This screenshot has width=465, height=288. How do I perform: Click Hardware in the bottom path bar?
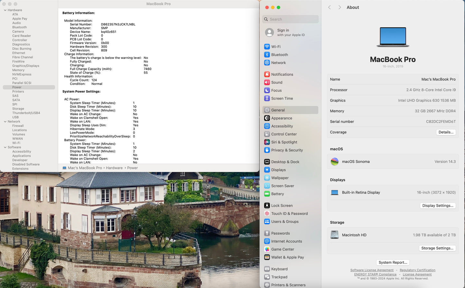[x=114, y=168]
